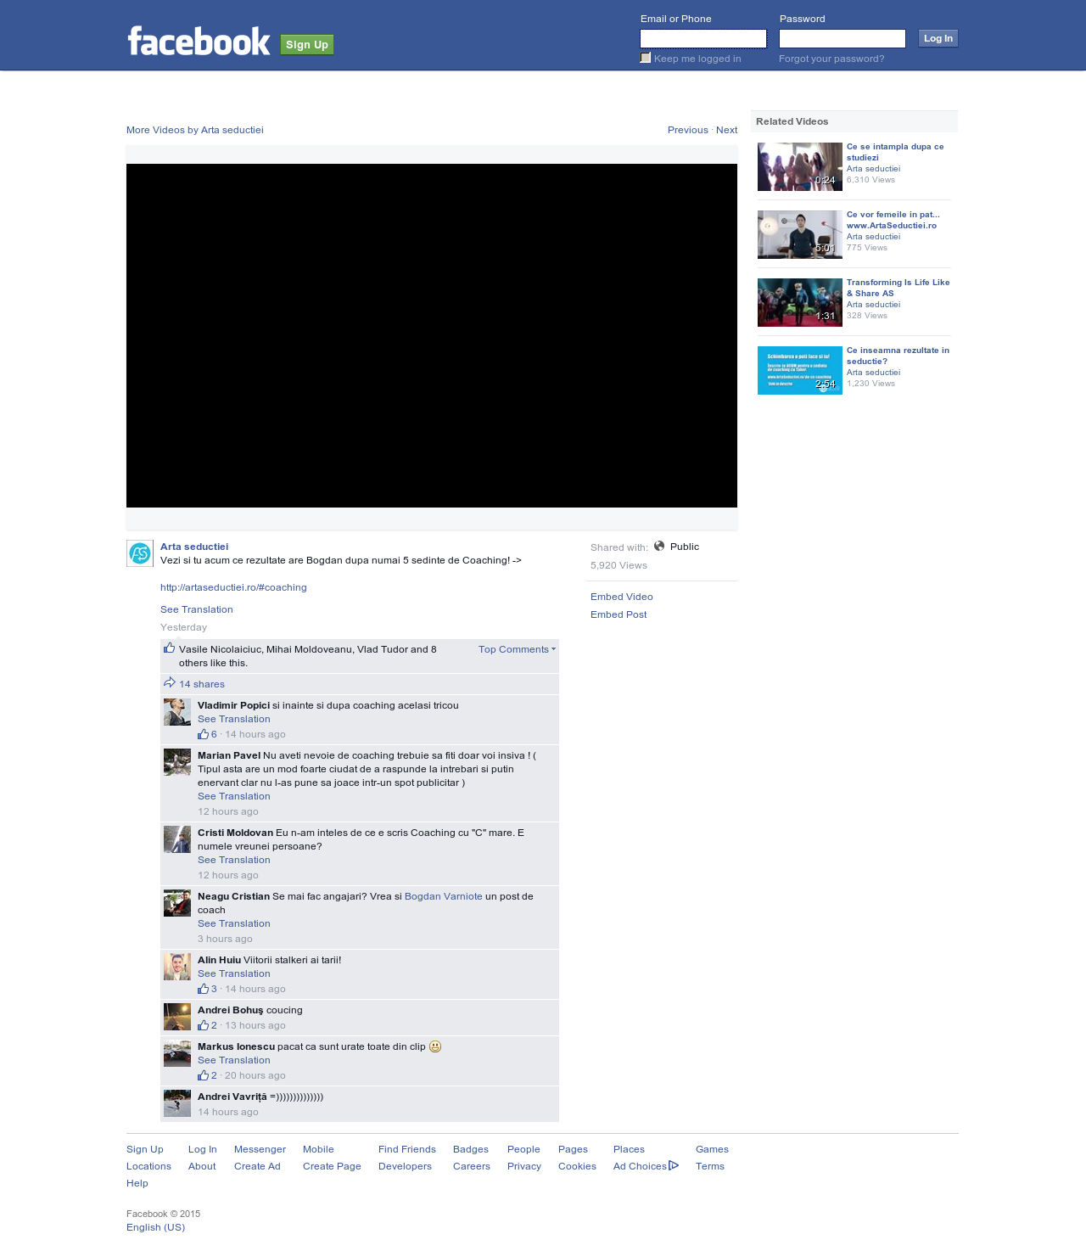Change language via English (US) link

click(x=155, y=1227)
